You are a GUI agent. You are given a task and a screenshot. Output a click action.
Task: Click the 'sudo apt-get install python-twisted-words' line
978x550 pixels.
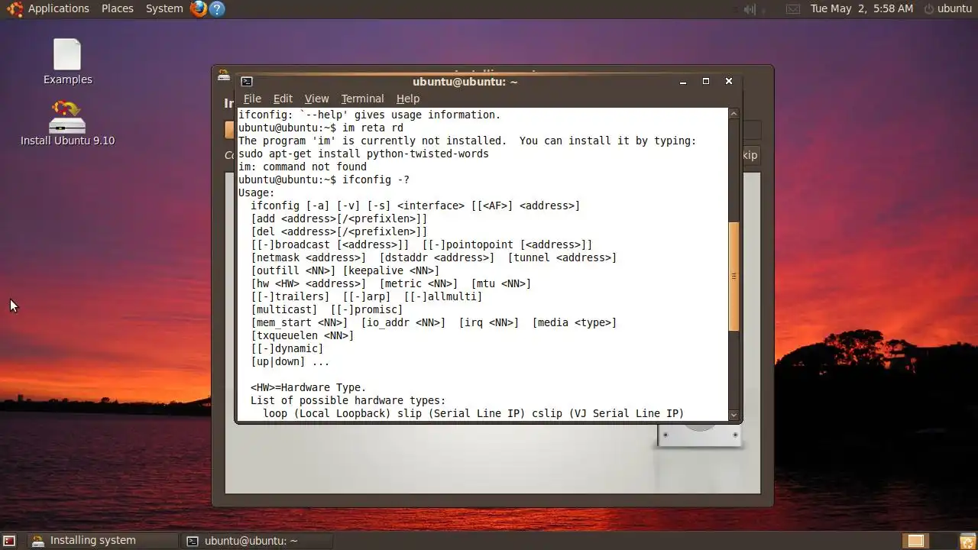[363, 154]
